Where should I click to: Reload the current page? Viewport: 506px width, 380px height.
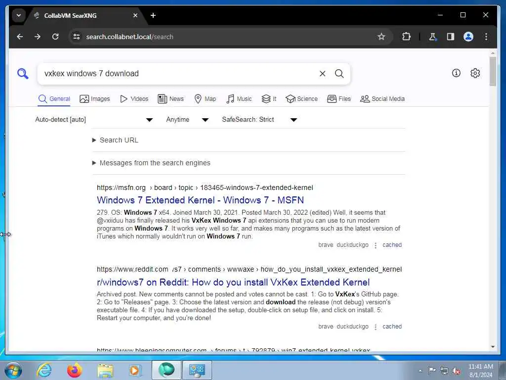55,37
